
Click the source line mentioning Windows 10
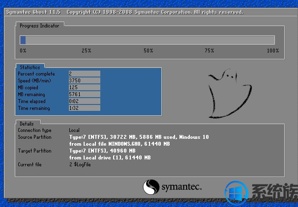coord(139,137)
